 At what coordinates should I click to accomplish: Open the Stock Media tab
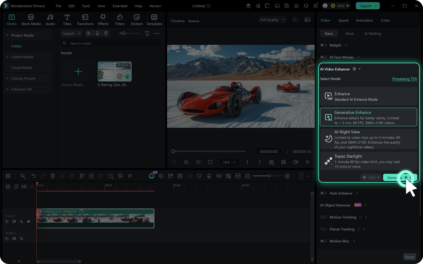(x=31, y=20)
